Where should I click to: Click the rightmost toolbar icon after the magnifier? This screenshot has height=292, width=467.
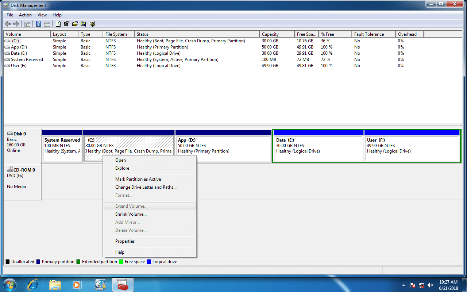coord(92,24)
